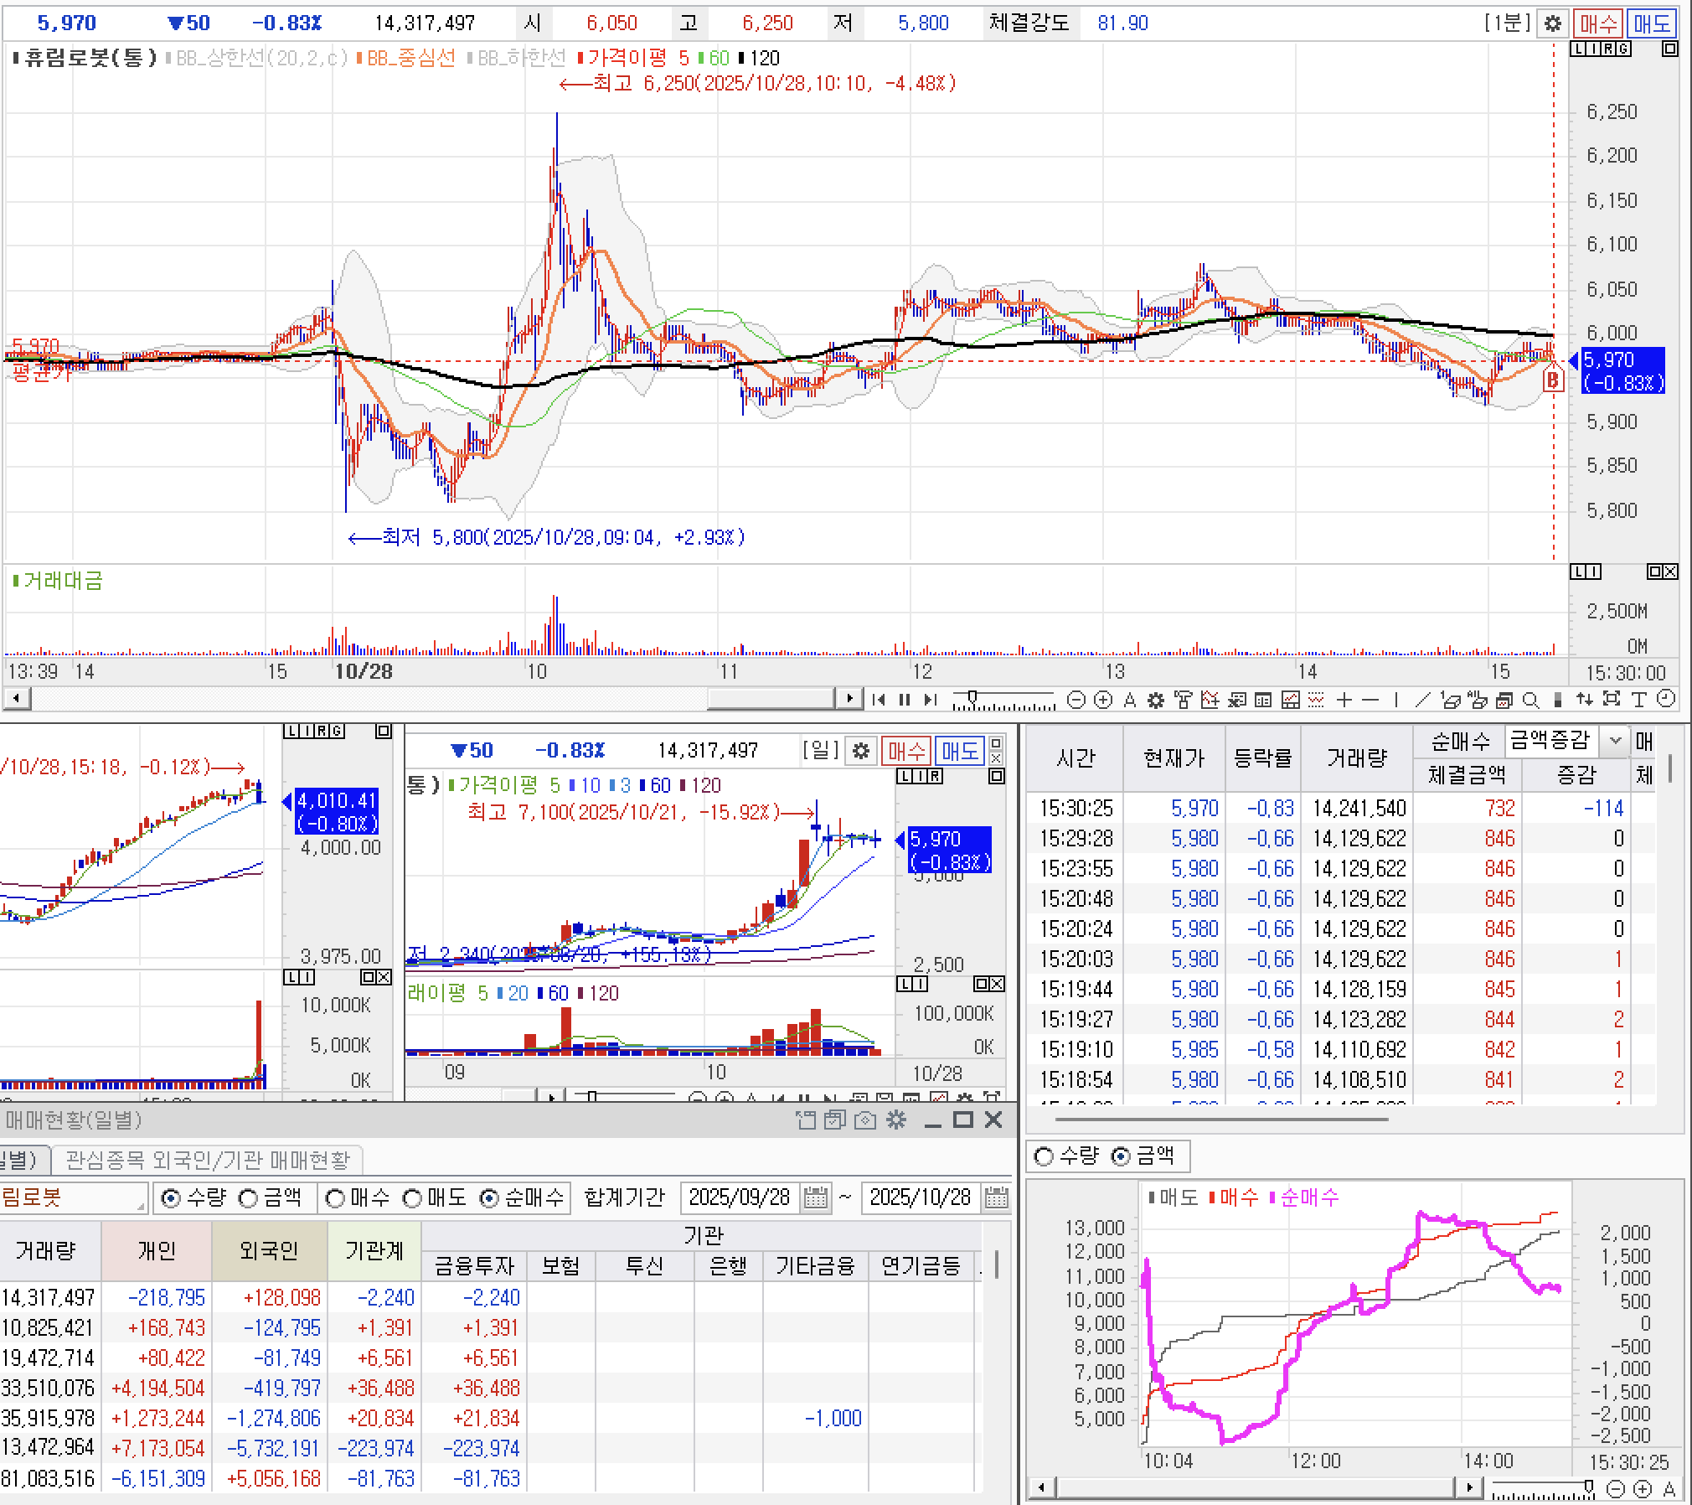Viewport: 1692px width, 1505px height.
Task: Click the red 매수 buy button at top right
Action: click(x=1597, y=23)
